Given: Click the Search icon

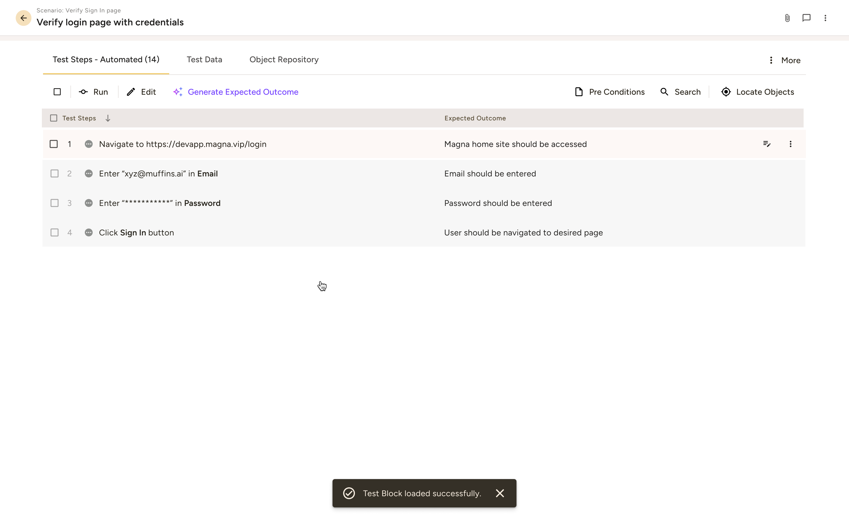Looking at the screenshot, I should tap(664, 92).
